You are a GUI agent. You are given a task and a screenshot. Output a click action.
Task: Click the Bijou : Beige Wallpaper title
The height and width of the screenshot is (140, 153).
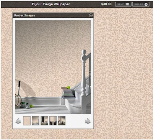pyautogui.click(x=51, y=4)
